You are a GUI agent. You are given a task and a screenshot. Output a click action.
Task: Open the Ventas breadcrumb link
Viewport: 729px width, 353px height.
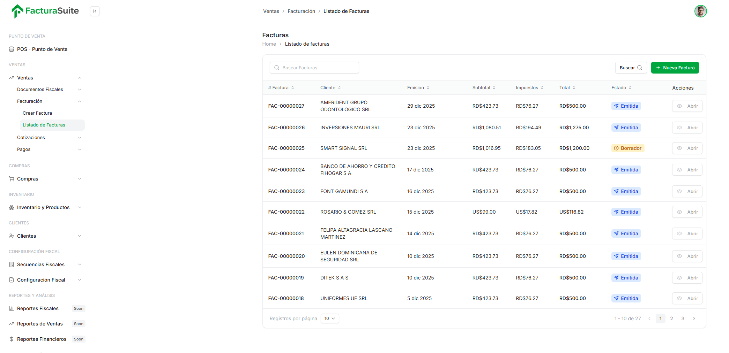(271, 11)
